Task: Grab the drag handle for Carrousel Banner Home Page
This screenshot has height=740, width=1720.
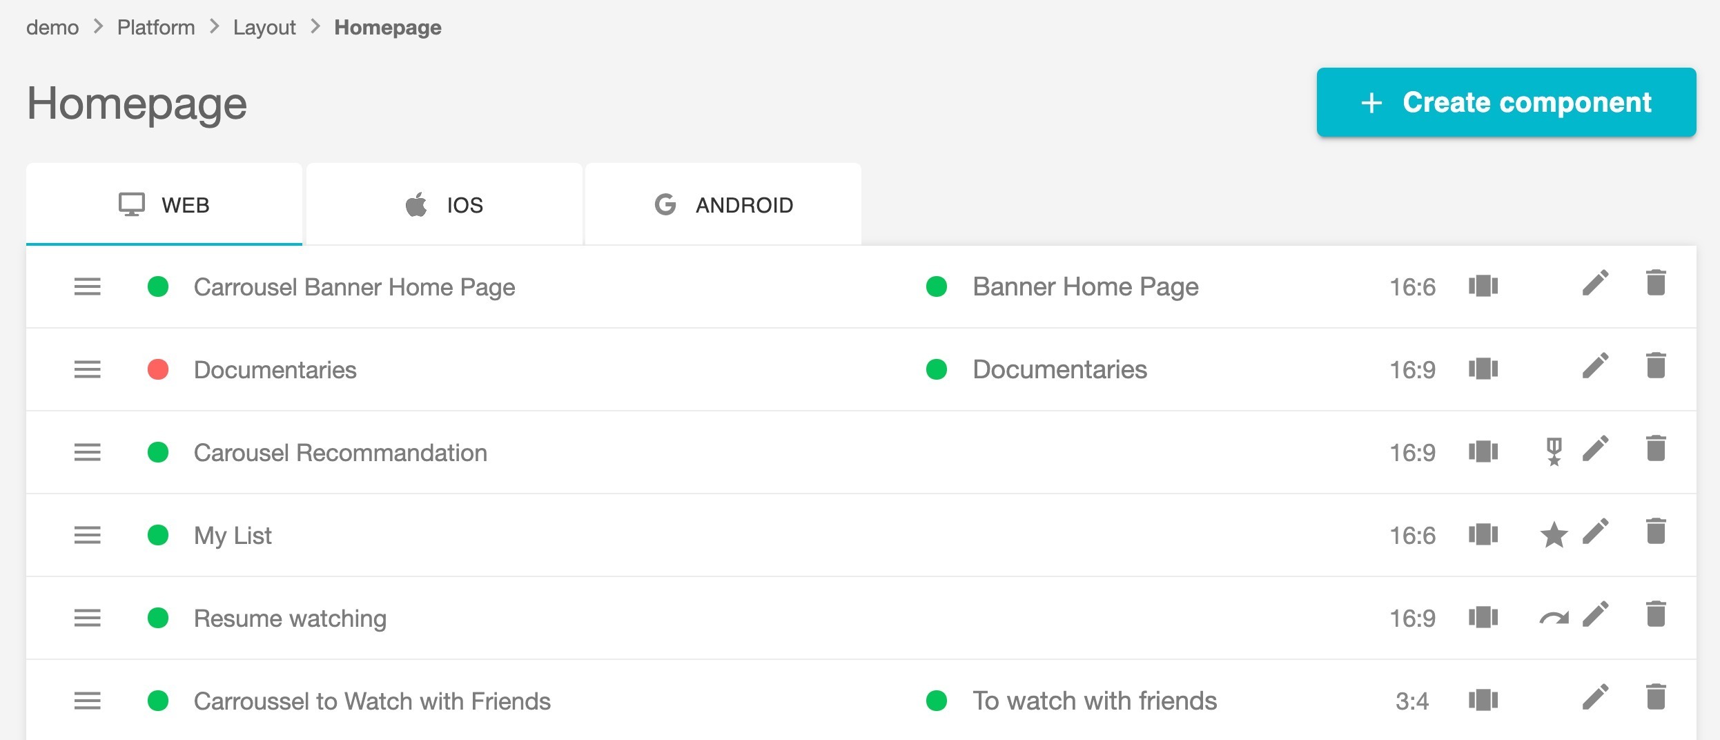Action: pyautogui.click(x=88, y=286)
